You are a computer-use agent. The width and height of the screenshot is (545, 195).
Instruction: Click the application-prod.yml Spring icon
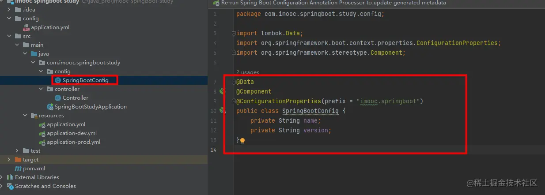42,142
